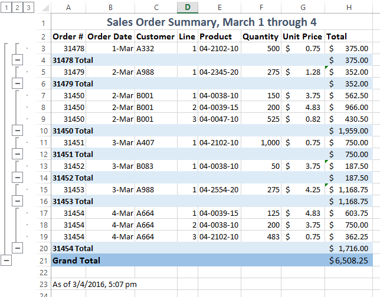Collapse the 31451 Total group
The height and width of the screenshot is (297, 380).
(17, 154)
